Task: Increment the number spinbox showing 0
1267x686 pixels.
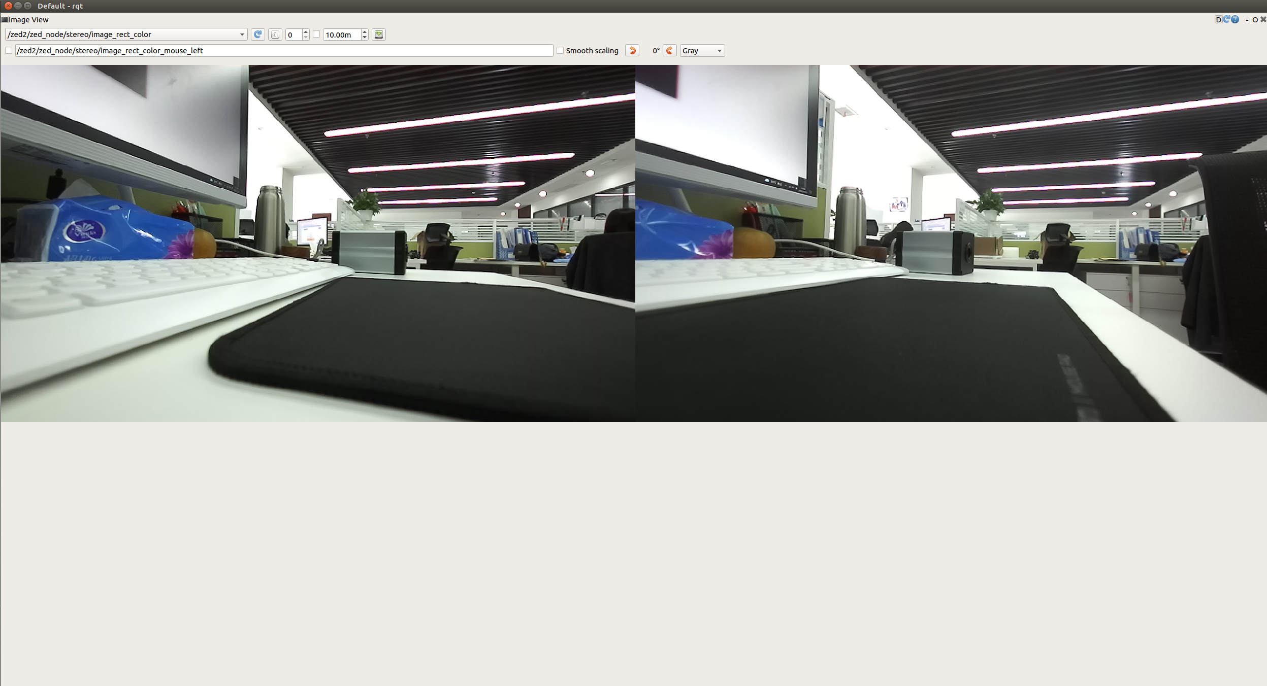Action: click(306, 32)
